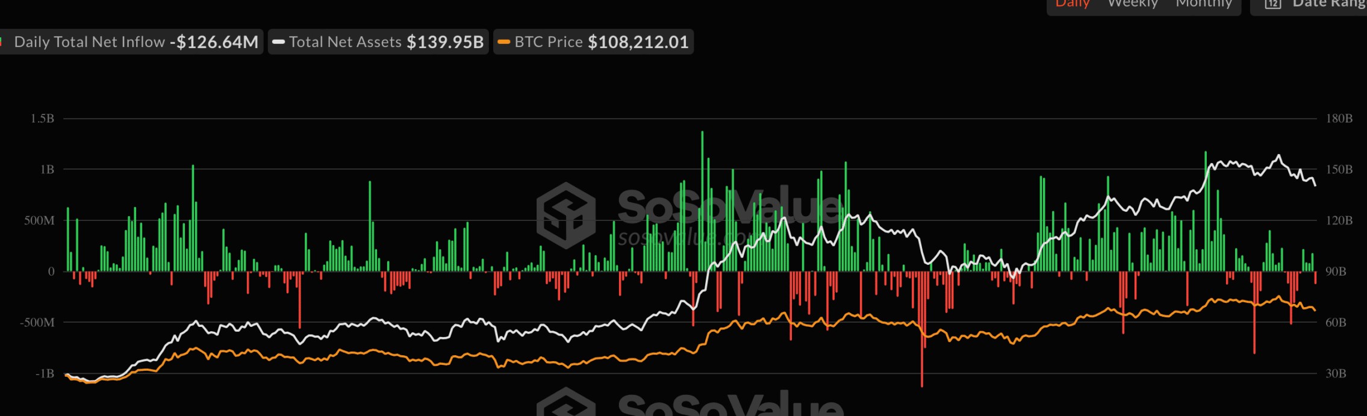Click the orange BTC Price legend marker
The width and height of the screenshot is (1367, 416).
click(x=504, y=42)
